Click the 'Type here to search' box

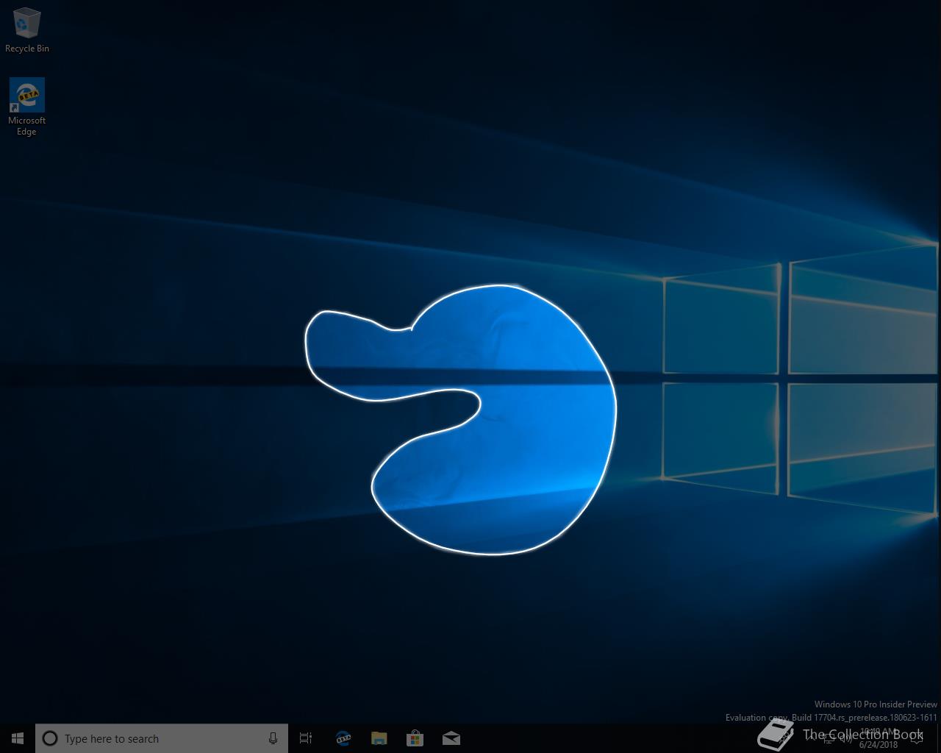pos(162,738)
